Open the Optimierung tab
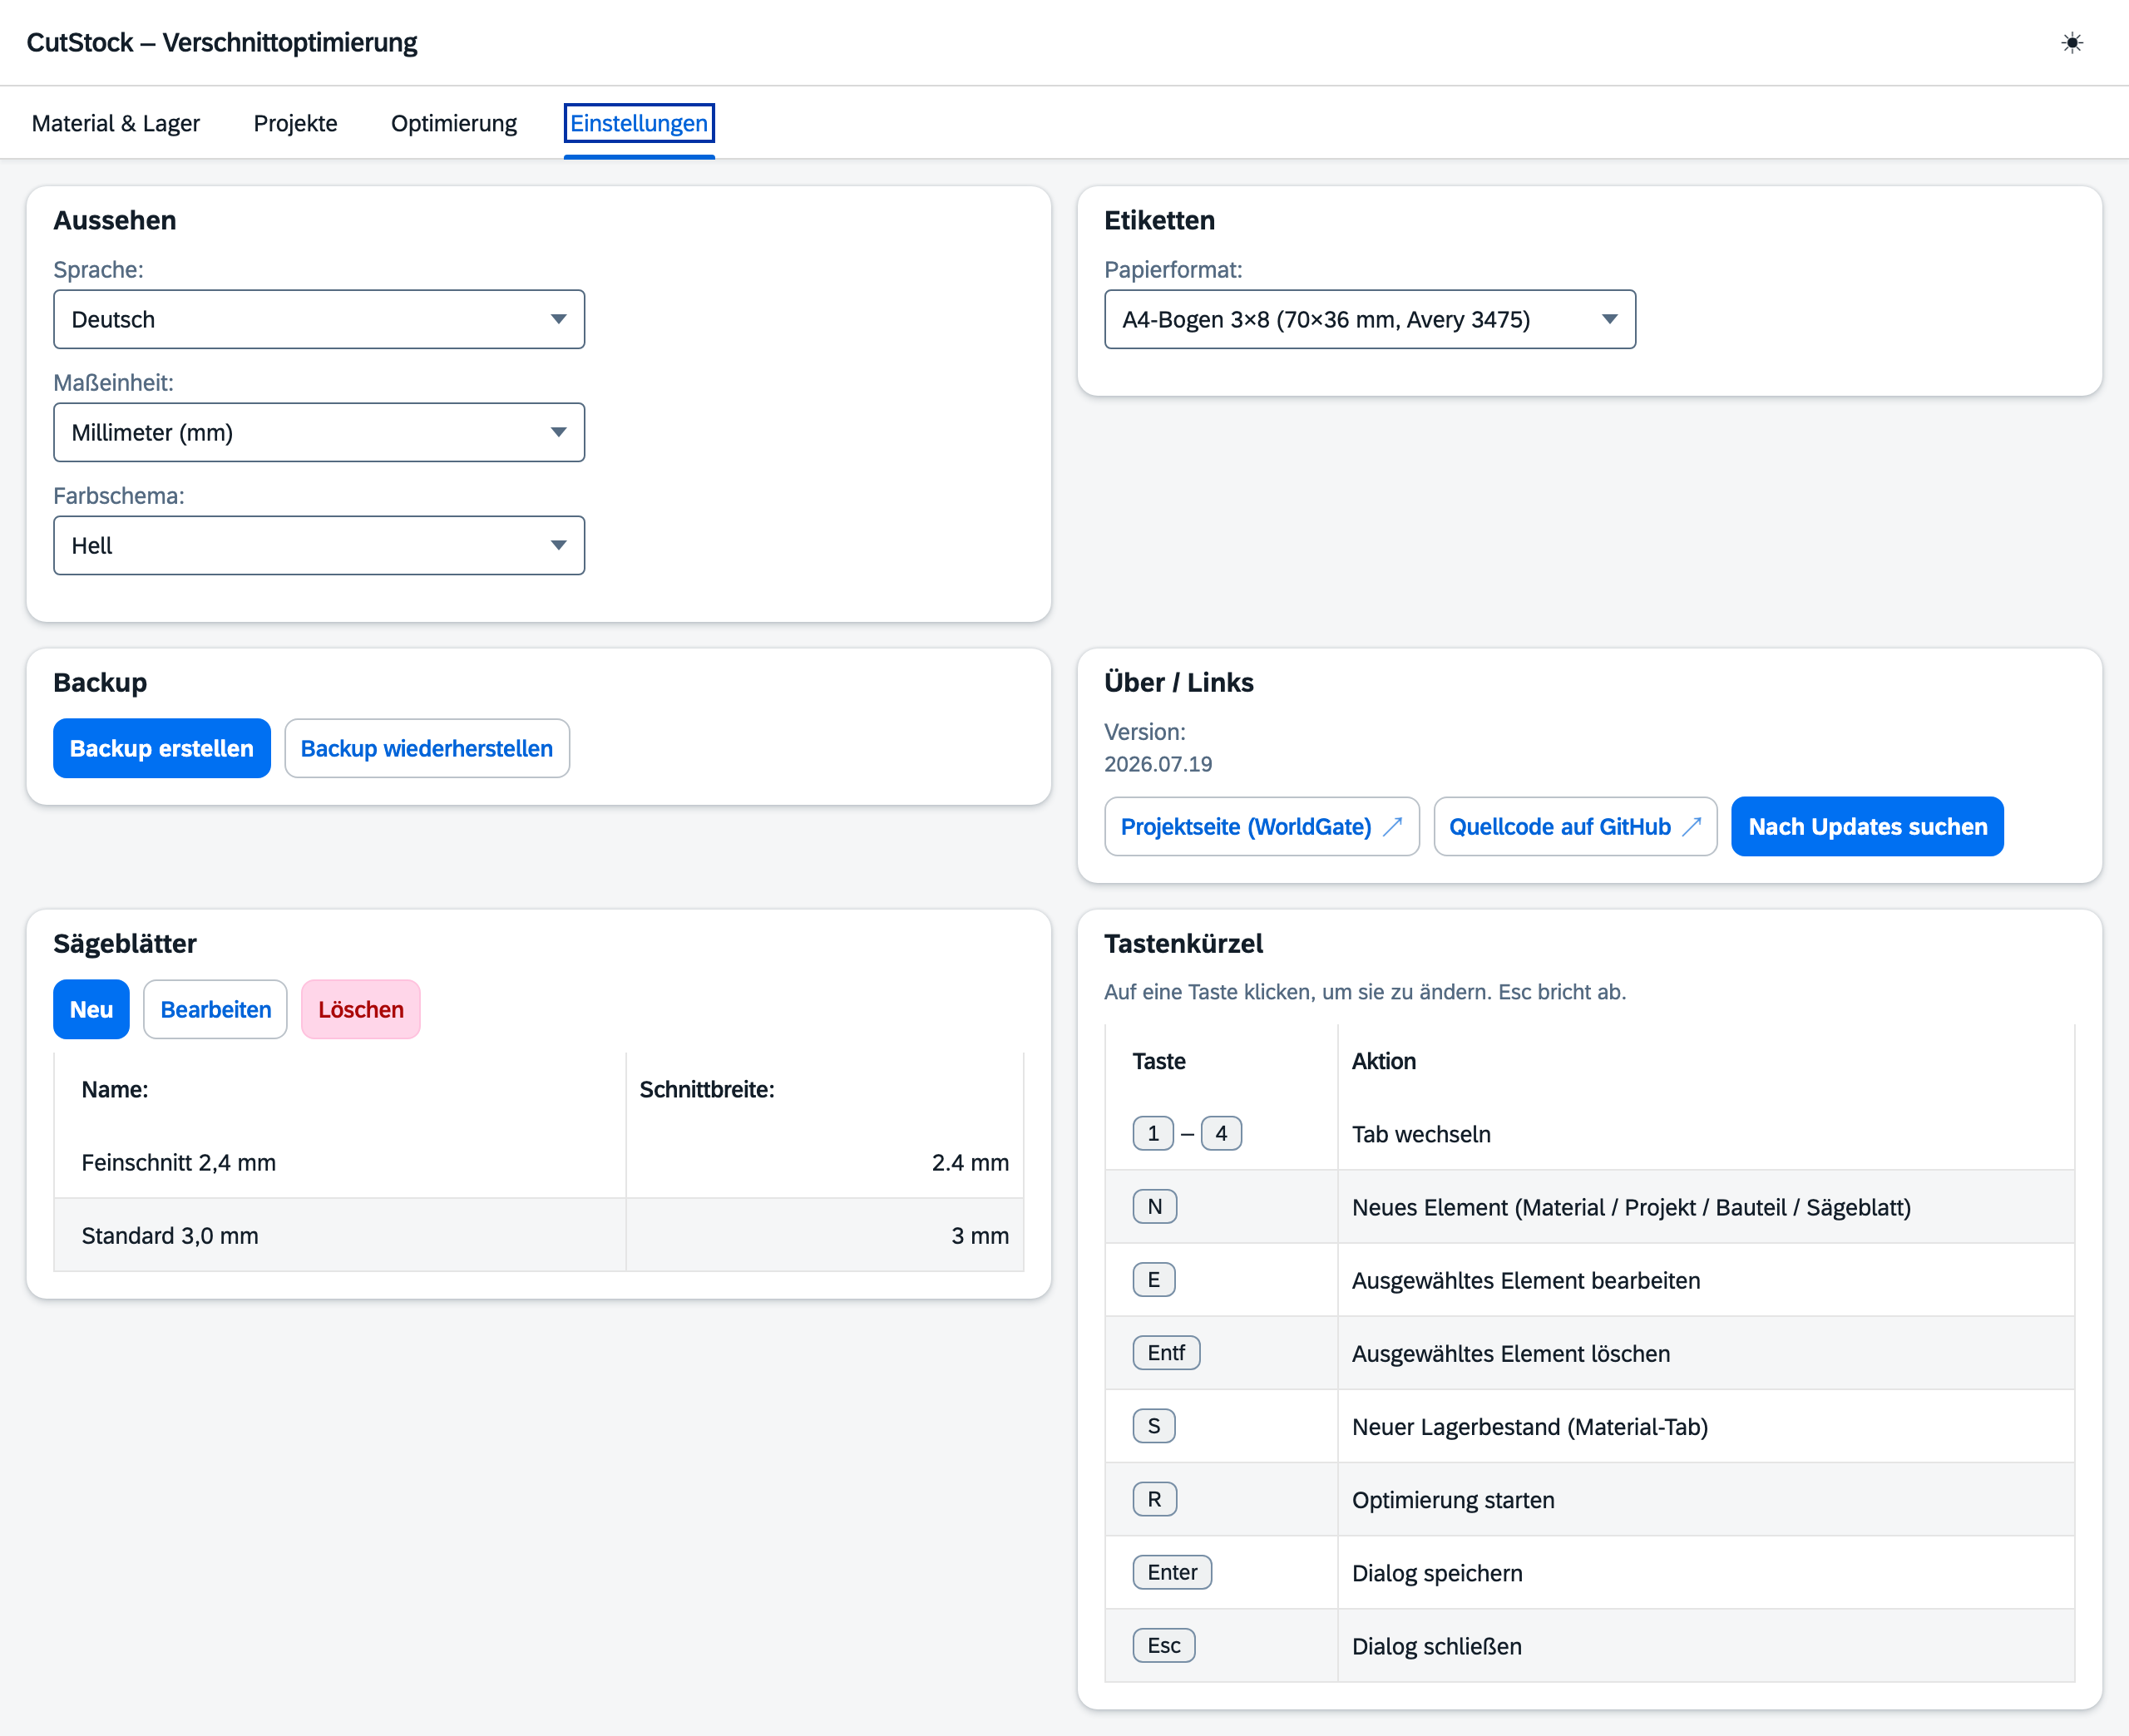This screenshot has width=2129, height=1736. (454, 124)
